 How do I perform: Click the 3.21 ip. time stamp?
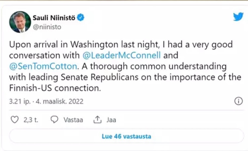tap(20, 101)
